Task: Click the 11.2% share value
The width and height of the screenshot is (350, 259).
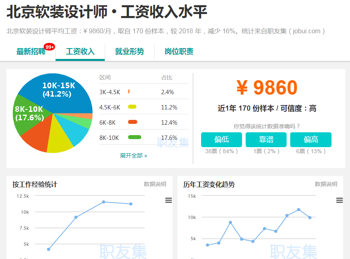Action: click(x=169, y=107)
